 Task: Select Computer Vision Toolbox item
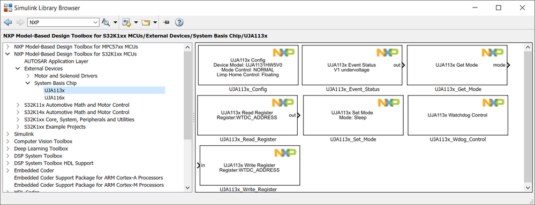43,141
